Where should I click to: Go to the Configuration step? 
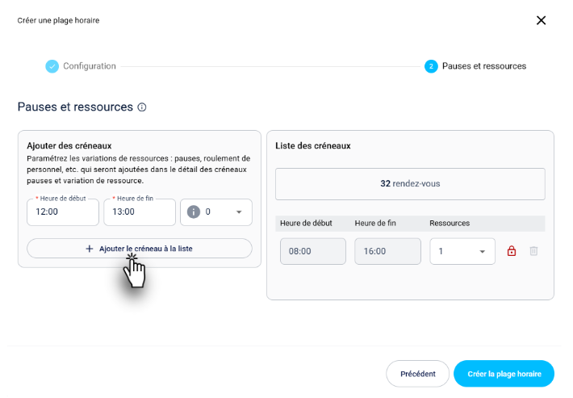point(90,66)
